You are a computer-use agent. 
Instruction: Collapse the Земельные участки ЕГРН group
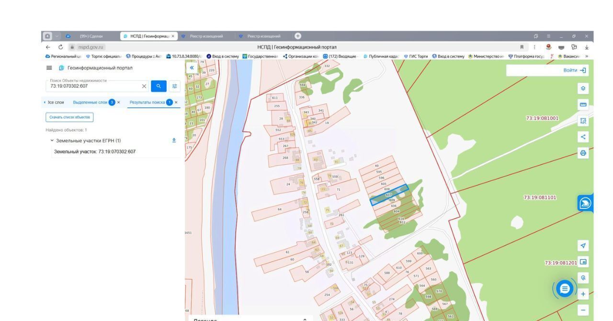[52, 140]
